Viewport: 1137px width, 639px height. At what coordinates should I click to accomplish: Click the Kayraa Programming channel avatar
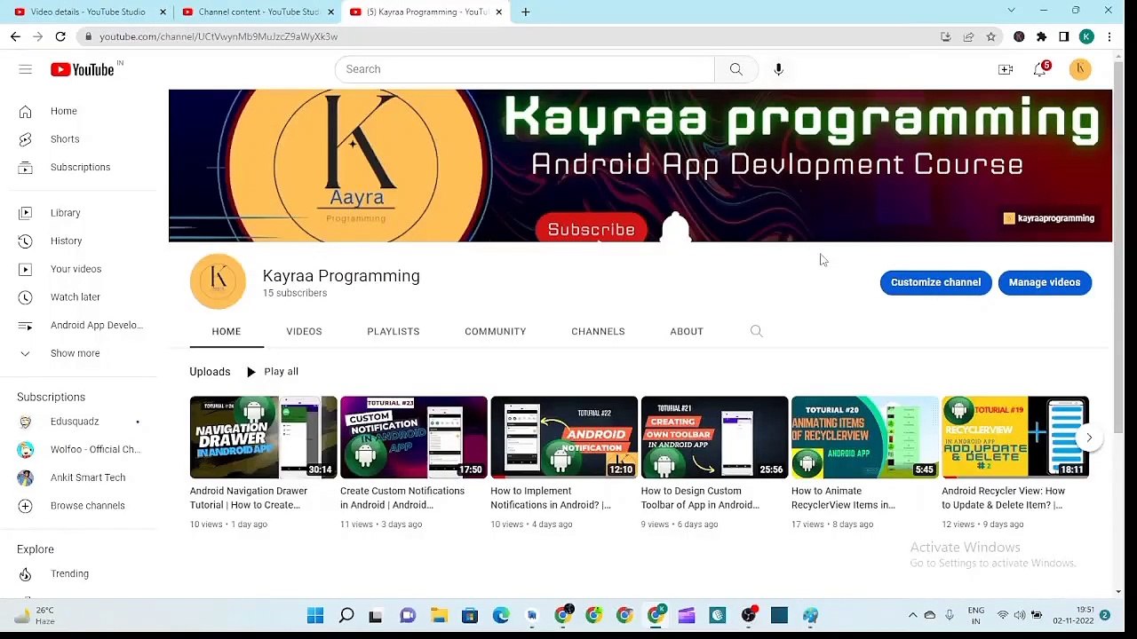218,281
